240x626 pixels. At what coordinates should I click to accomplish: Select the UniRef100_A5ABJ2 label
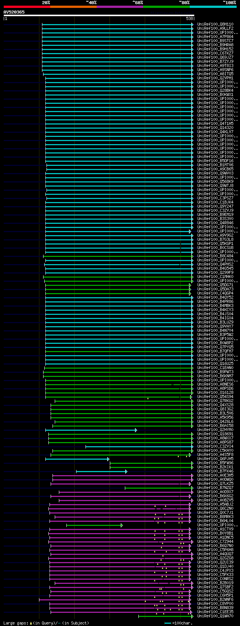coord(215,504)
